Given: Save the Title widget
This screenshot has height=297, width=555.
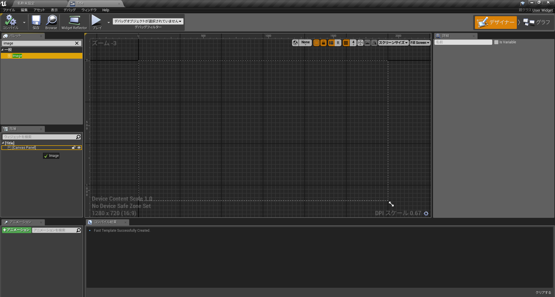Looking at the screenshot, I should 36,22.
